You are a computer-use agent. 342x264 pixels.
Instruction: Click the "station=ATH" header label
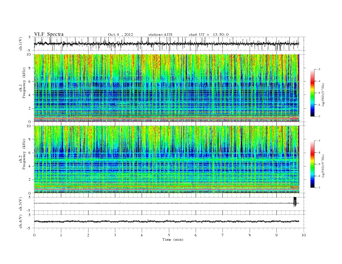pyautogui.click(x=160, y=35)
